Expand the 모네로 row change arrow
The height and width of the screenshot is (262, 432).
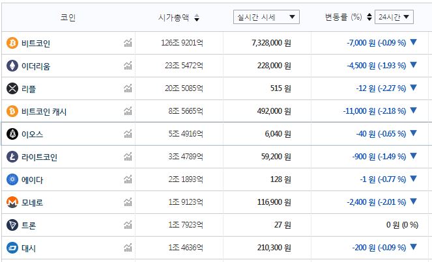pyautogui.click(x=413, y=202)
